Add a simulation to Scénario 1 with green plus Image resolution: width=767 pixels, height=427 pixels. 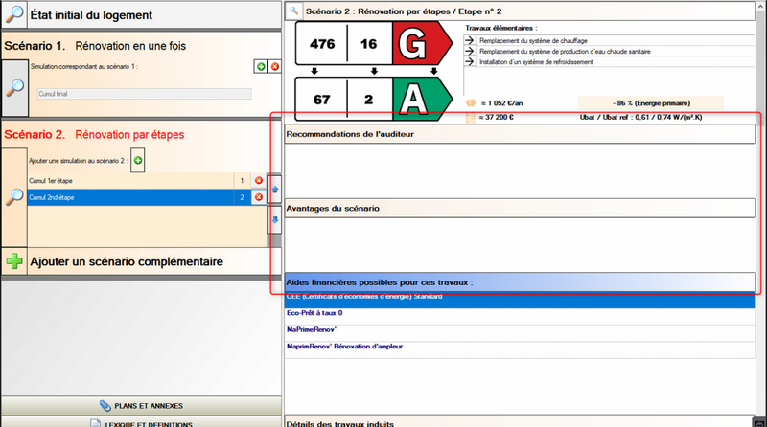pyautogui.click(x=260, y=66)
